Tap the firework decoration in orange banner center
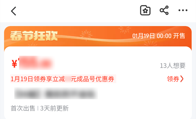 86,35
